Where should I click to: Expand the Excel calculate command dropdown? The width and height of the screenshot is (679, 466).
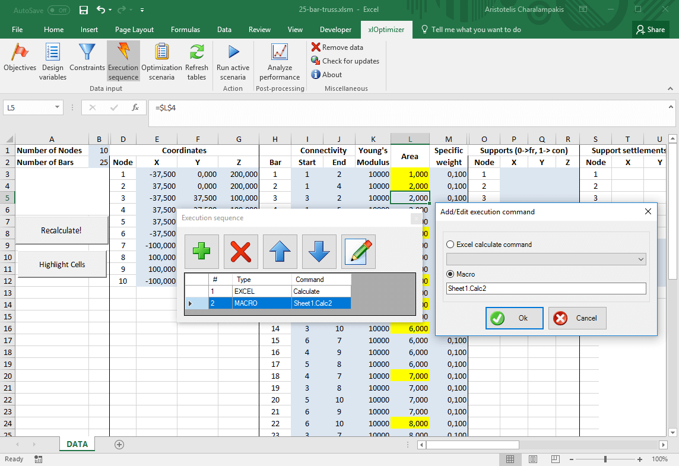pyautogui.click(x=640, y=259)
